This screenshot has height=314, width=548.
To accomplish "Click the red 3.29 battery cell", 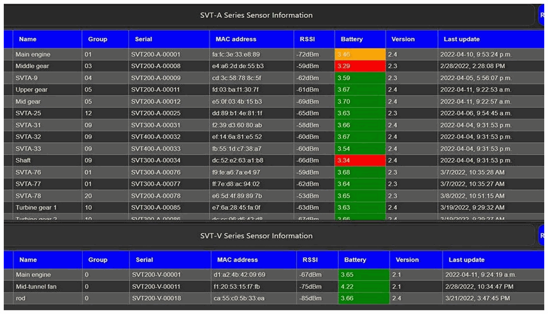I will coord(360,66).
